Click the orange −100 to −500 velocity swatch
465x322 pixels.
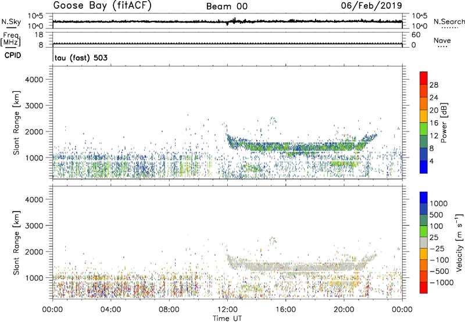(424, 265)
